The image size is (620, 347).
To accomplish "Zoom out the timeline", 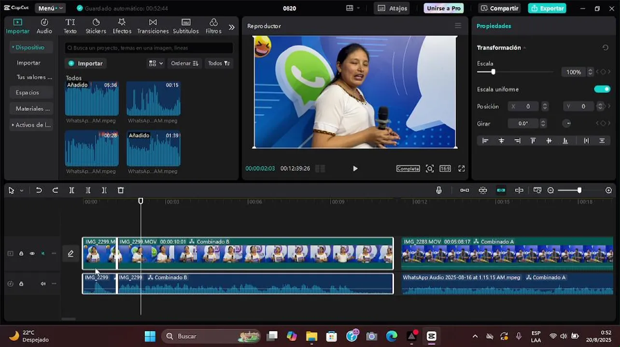I will click(x=550, y=190).
